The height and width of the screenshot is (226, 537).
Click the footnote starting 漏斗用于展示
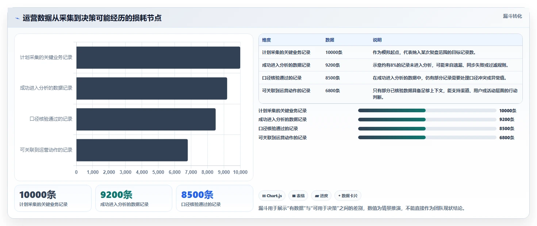click(362, 209)
